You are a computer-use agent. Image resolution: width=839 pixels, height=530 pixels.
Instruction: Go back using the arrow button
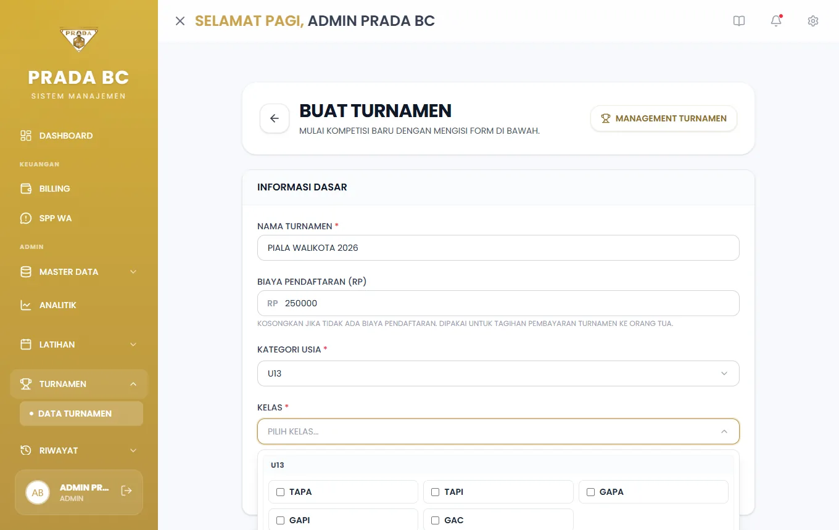pos(275,118)
